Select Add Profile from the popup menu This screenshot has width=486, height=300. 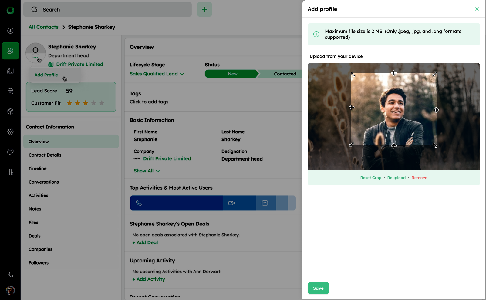46,75
